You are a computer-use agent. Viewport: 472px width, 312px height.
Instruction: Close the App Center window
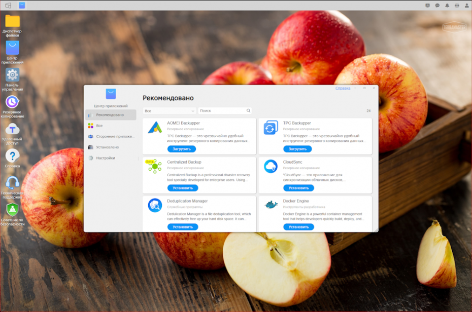[374, 88]
